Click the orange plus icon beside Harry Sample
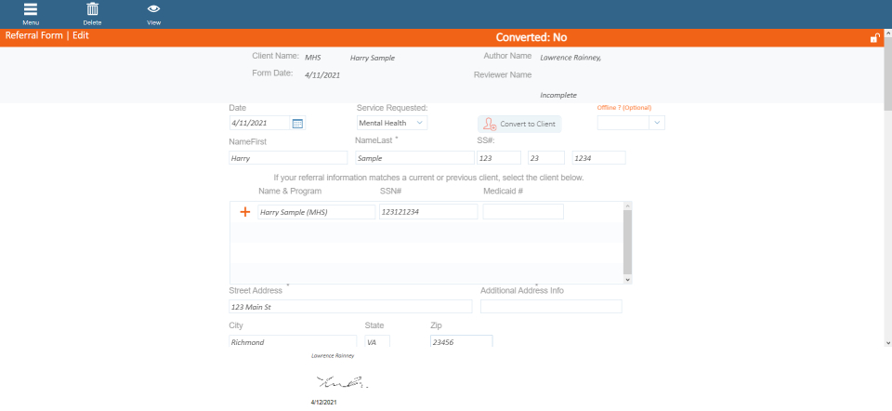 pos(245,212)
